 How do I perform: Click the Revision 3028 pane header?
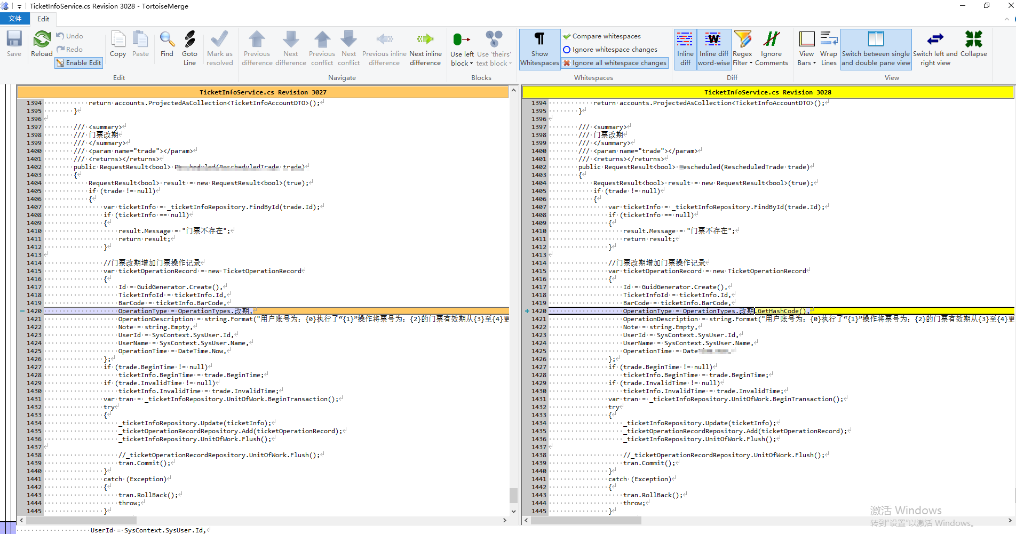tap(767, 92)
